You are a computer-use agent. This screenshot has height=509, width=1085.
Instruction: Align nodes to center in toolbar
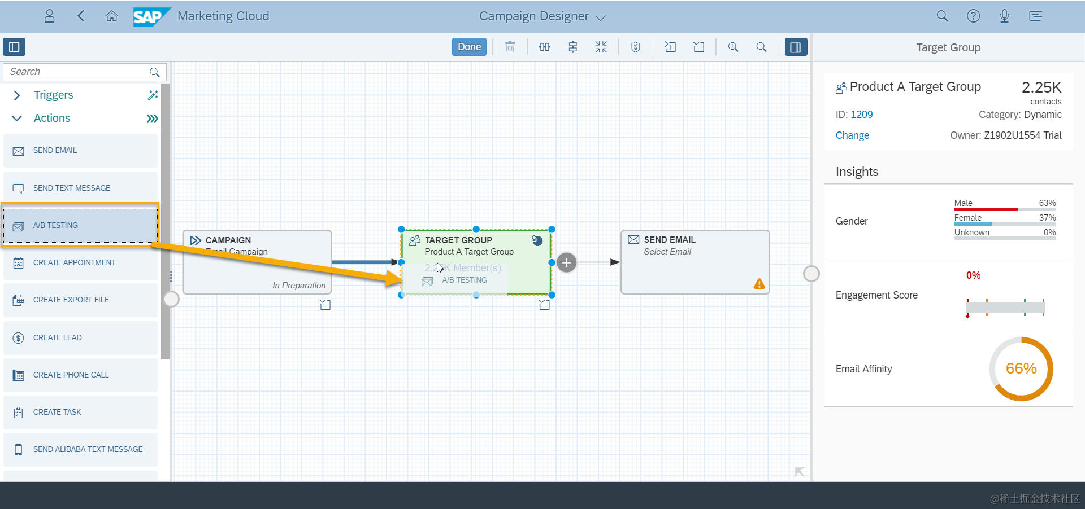572,47
